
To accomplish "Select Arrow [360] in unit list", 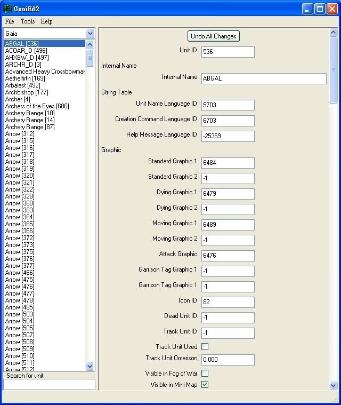I will point(45,203).
